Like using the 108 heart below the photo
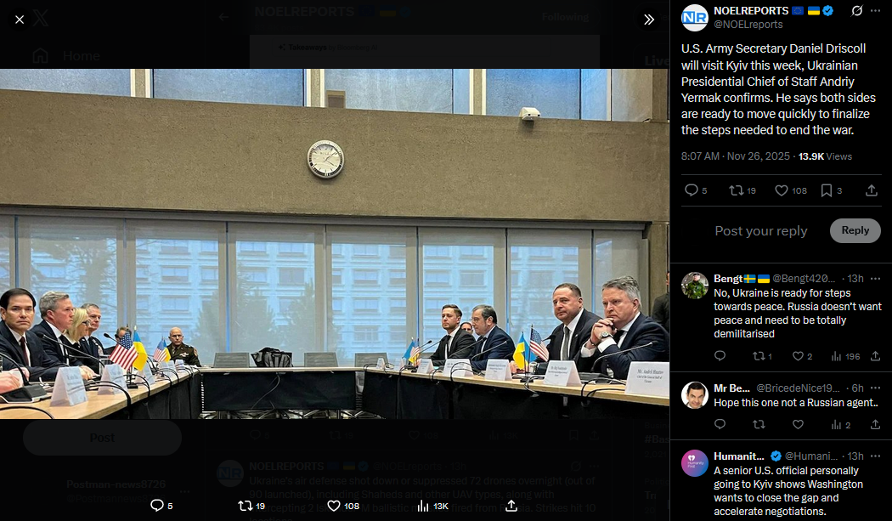This screenshot has width=892, height=521. (x=343, y=506)
